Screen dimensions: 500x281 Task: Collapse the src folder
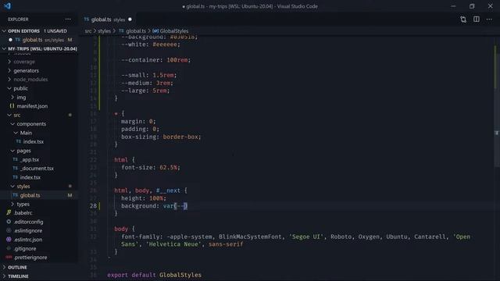[x=39, y=115]
